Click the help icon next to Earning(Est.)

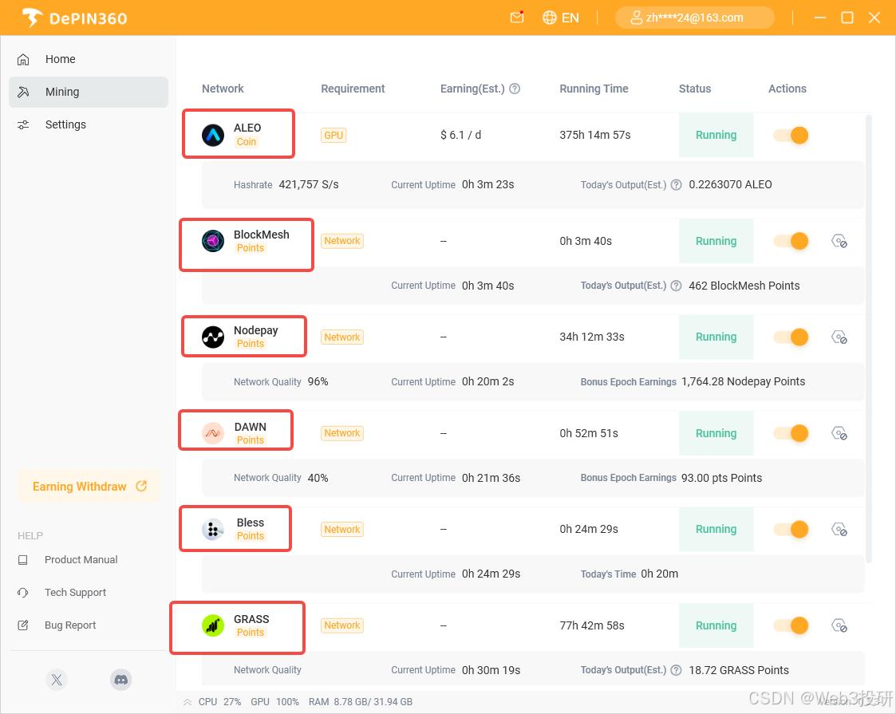click(515, 89)
